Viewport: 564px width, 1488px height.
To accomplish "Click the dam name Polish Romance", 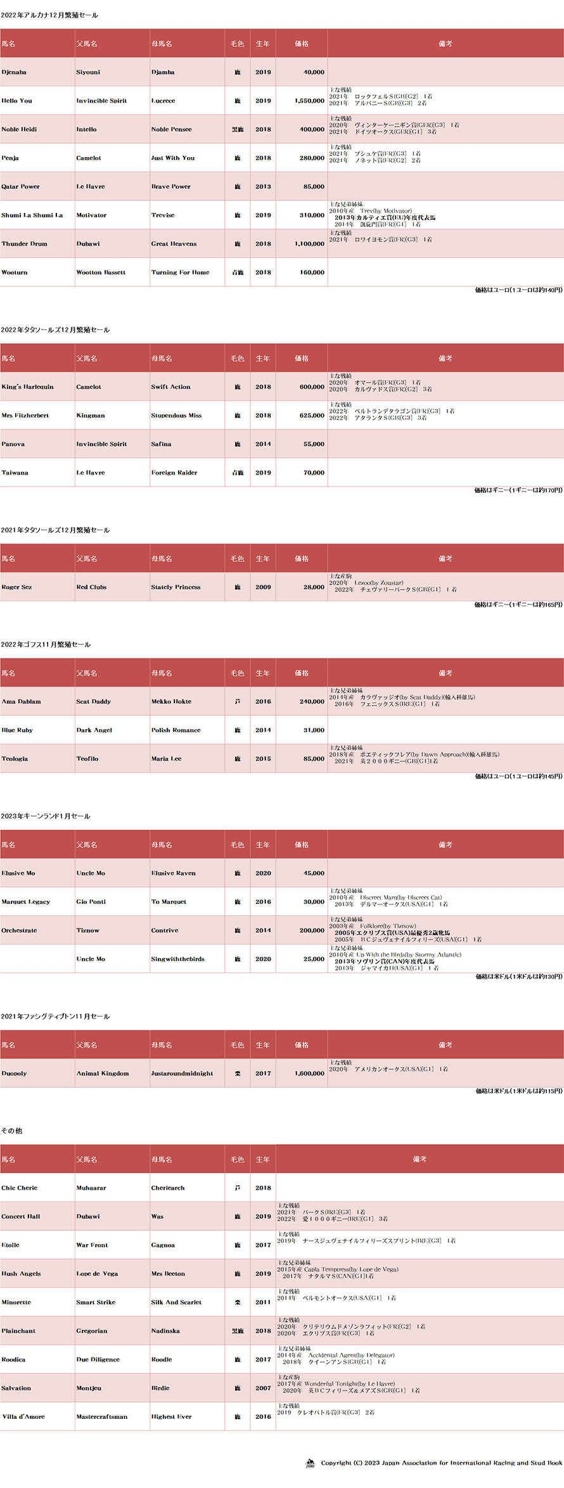I will [176, 730].
